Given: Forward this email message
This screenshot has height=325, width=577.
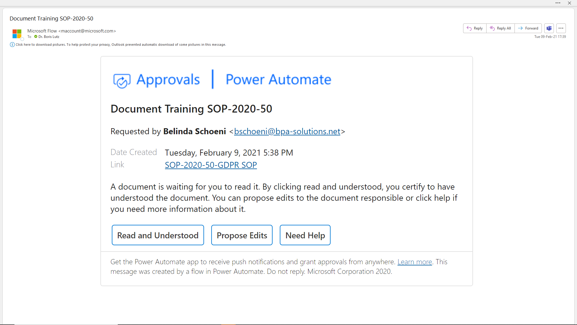Looking at the screenshot, I should coord(528,28).
